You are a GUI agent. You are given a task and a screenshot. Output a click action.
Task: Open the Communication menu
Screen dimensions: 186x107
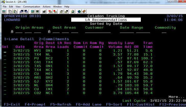(x=32, y=7)
